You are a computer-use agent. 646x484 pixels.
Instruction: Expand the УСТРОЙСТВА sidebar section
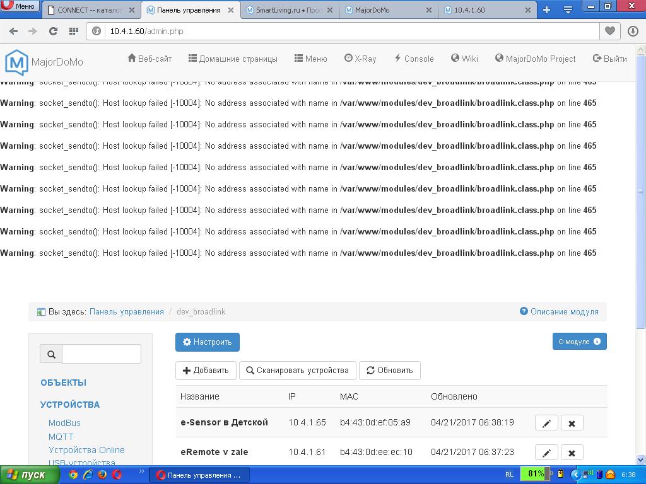click(x=70, y=405)
